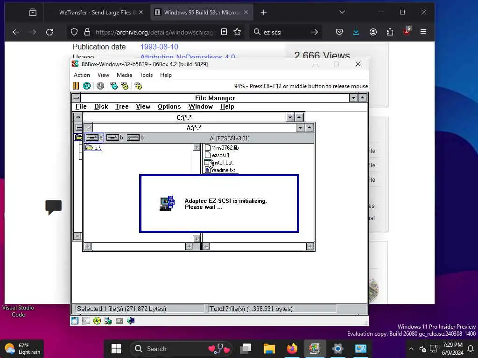The height and width of the screenshot is (358, 478).
Task: Click the Firefox Recent browsing icon
Action: pyautogui.click(x=33, y=12)
